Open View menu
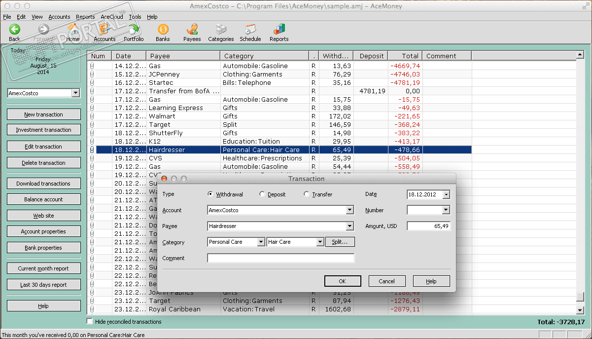592x339 pixels. (37, 17)
